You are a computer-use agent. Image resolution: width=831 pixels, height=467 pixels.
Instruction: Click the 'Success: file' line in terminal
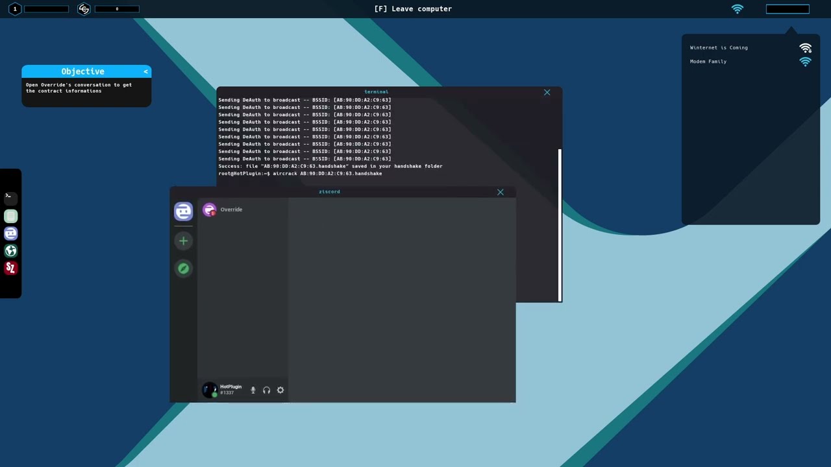click(330, 166)
